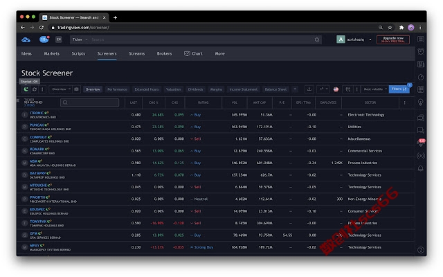This screenshot has width=443, height=277.
Task: Open the Markets menu
Action: [52, 53]
